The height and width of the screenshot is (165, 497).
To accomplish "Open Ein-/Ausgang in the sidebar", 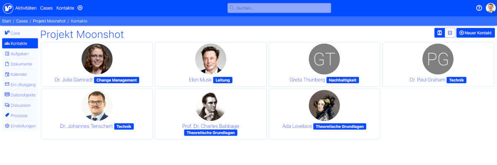I will pos(20,85).
